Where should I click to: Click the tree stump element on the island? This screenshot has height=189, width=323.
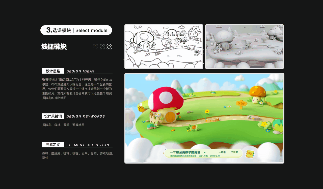[x=212, y=119]
